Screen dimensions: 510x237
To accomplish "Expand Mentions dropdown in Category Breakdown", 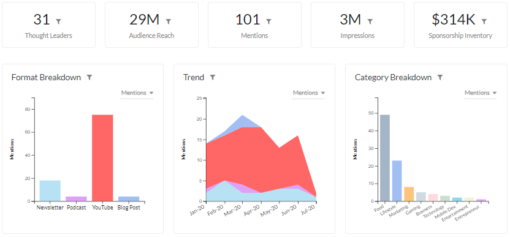I will pyautogui.click(x=480, y=93).
